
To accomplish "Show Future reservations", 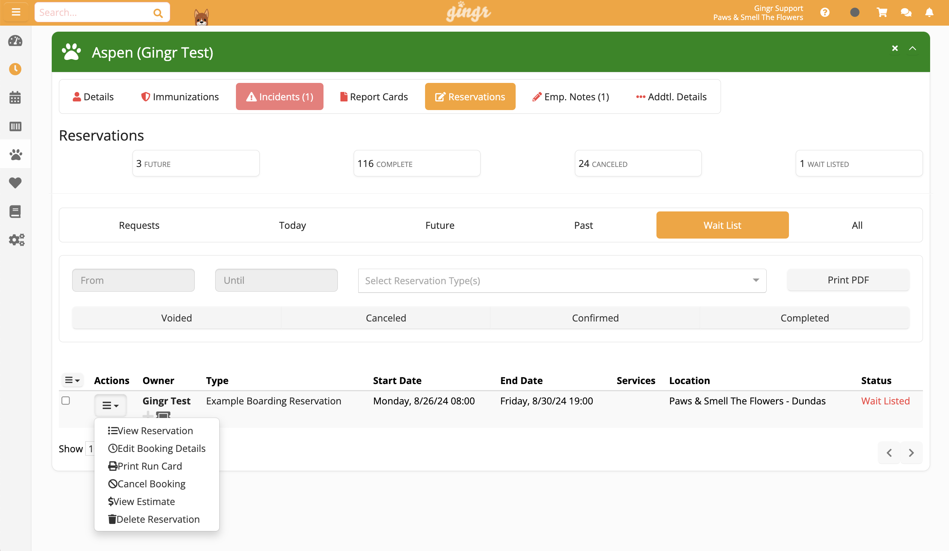I will [440, 225].
